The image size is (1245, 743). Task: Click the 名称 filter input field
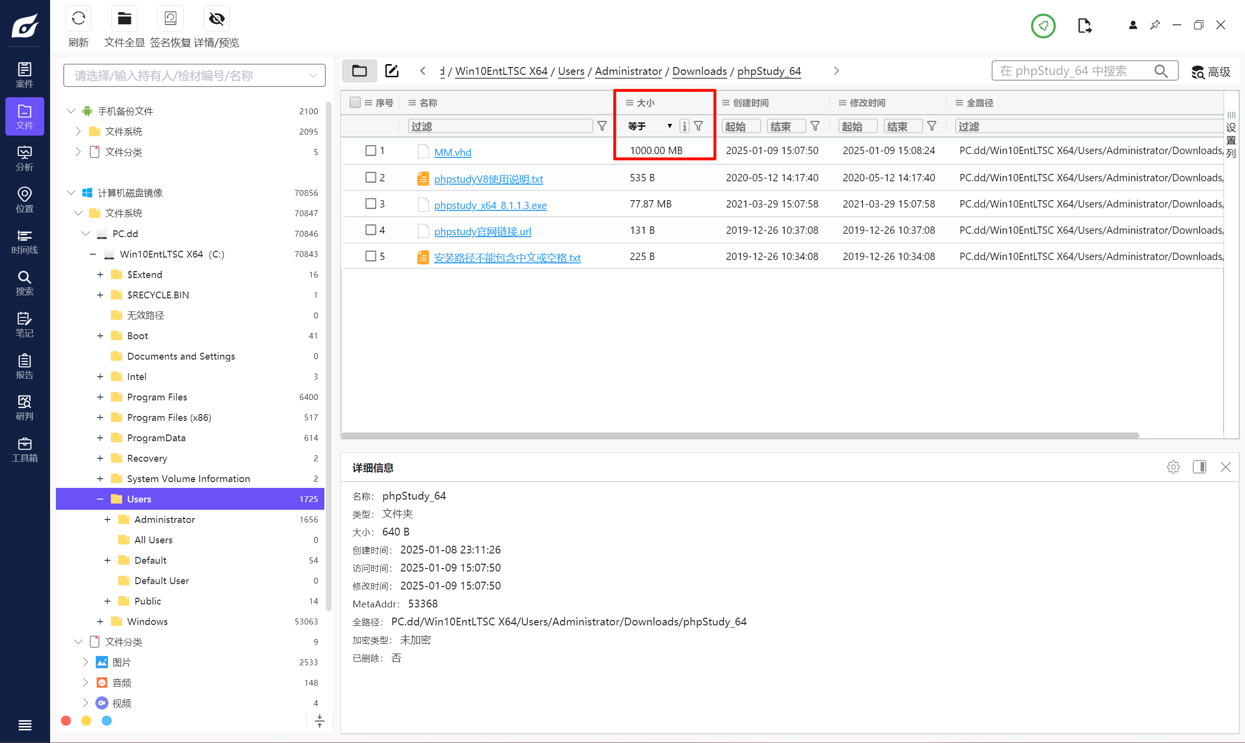(x=500, y=126)
